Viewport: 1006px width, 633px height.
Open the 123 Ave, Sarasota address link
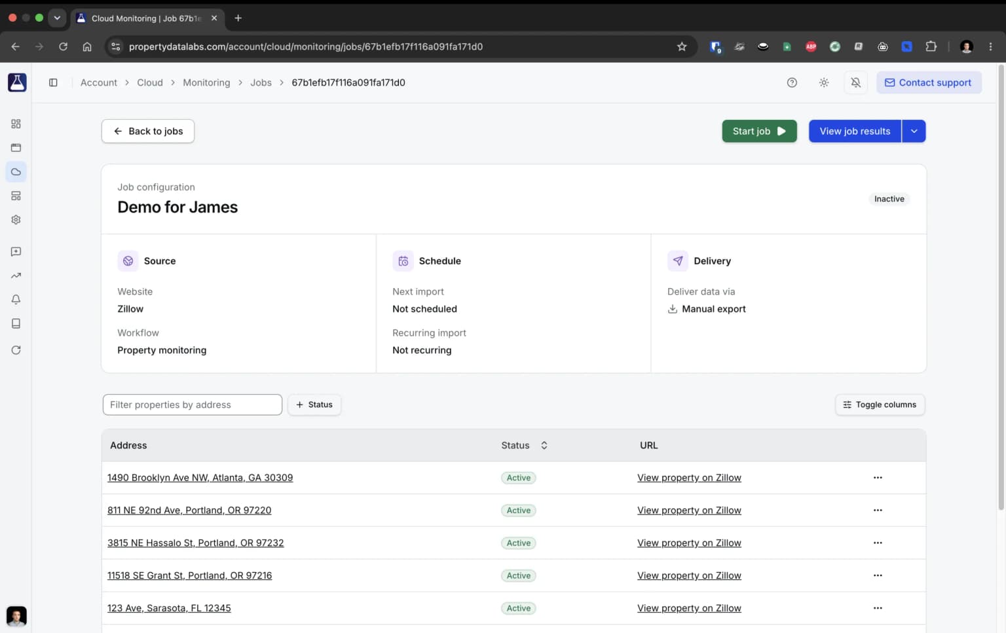coord(169,609)
